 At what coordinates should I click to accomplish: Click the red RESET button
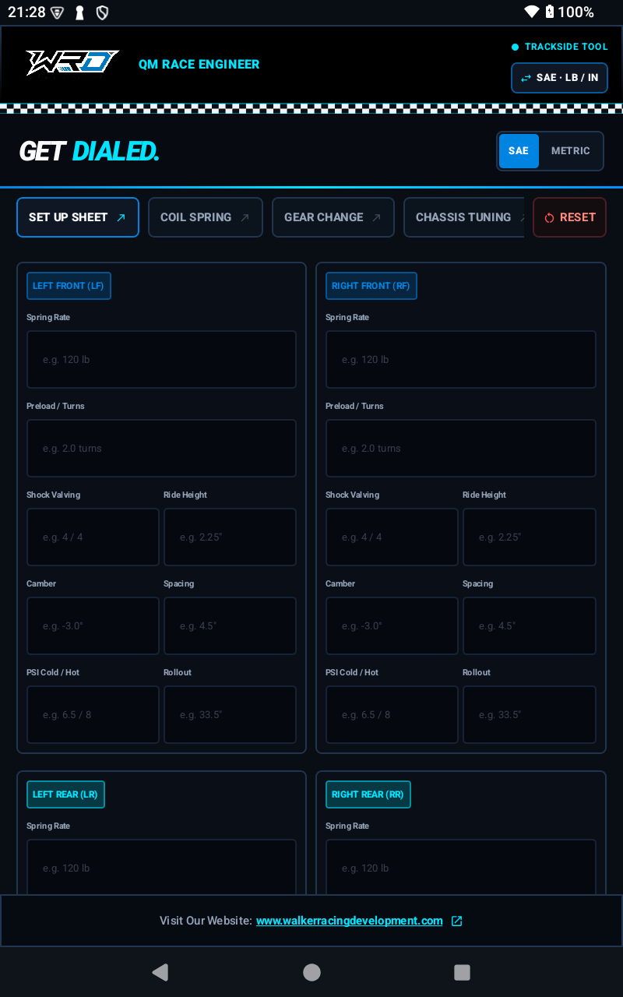(569, 217)
